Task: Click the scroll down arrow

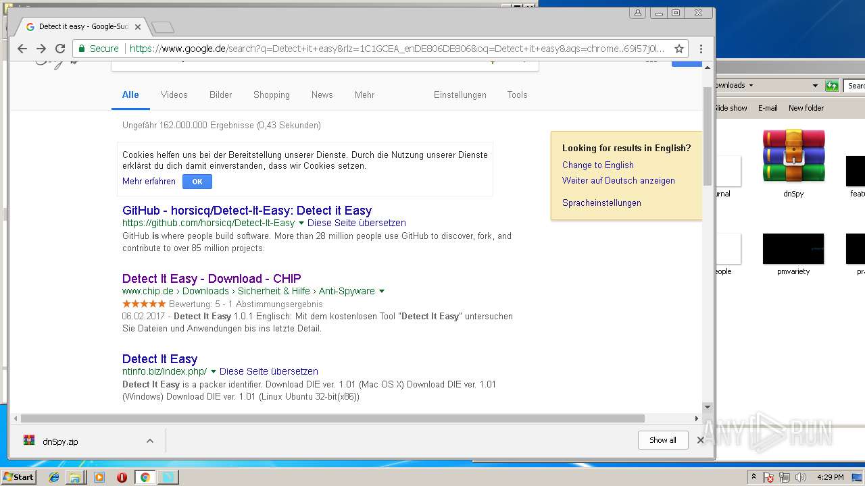Action: tap(708, 407)
